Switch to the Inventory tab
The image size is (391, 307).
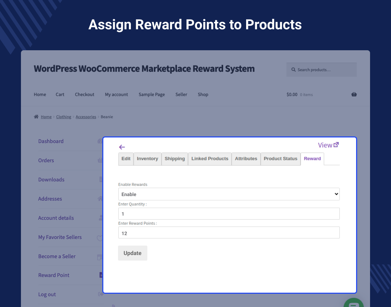[x=147, y=159]
